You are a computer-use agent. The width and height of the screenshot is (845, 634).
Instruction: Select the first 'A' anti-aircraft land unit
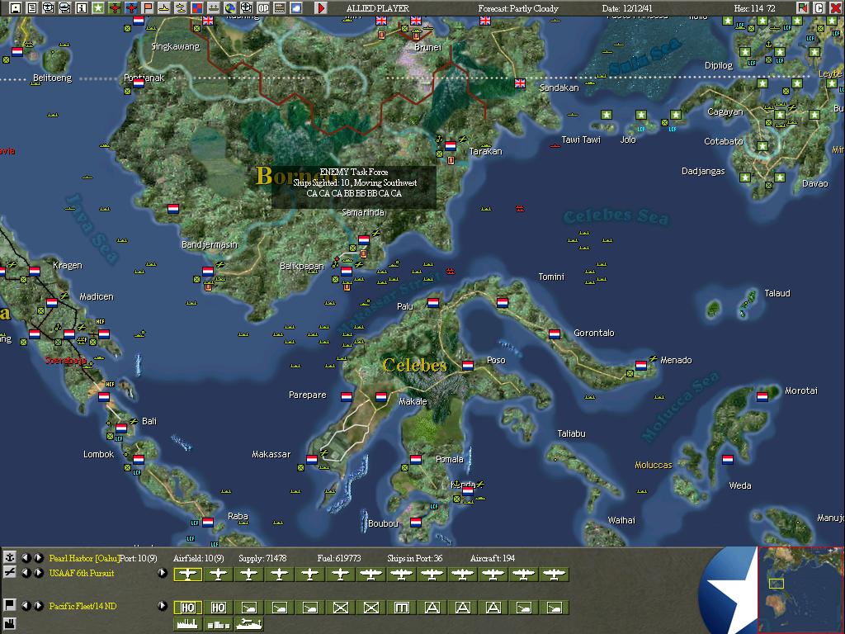(x=432, y=608)
